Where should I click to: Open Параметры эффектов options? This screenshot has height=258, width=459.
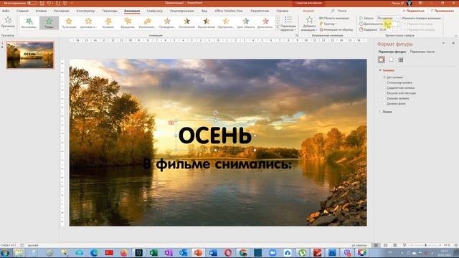pos(288,24)
